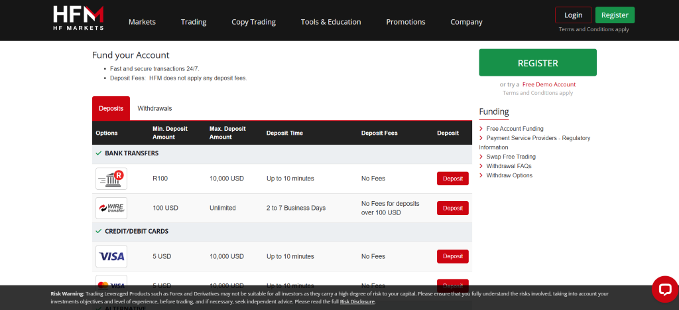Click the VISA row 5 USD value

coord(162,256)
